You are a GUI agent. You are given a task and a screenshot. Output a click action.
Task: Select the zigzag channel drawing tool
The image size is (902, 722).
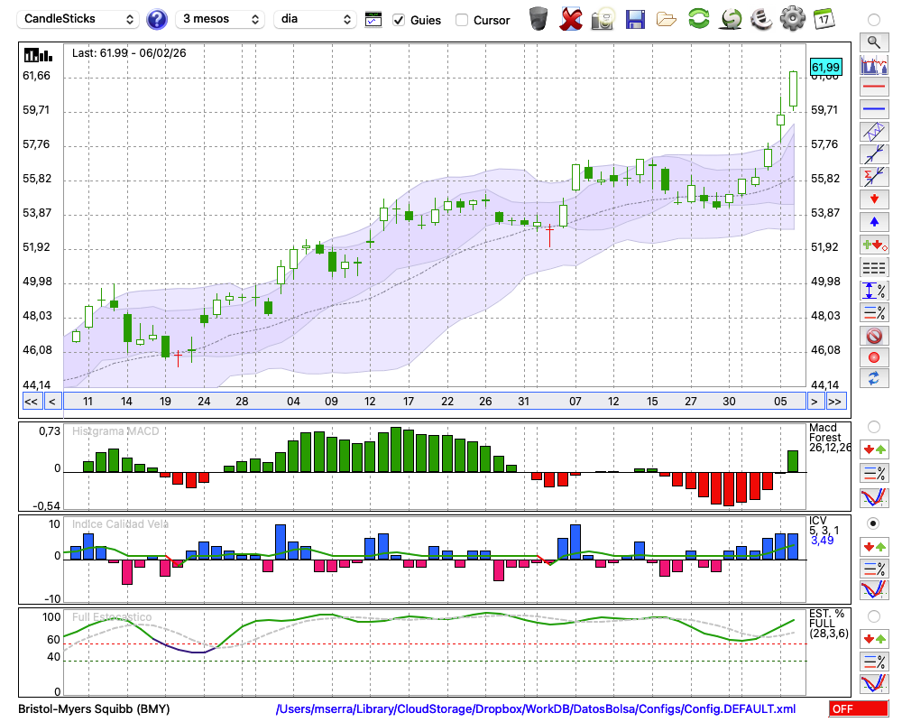click(874, 132)
